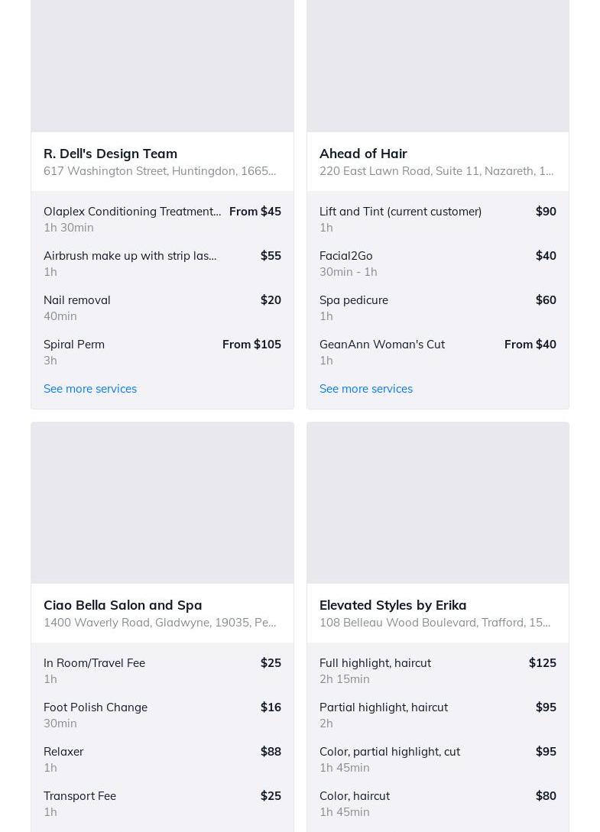Open R. Dell's Design Team salon title
This screenshot has height=832, width=600.
[110, 154]
